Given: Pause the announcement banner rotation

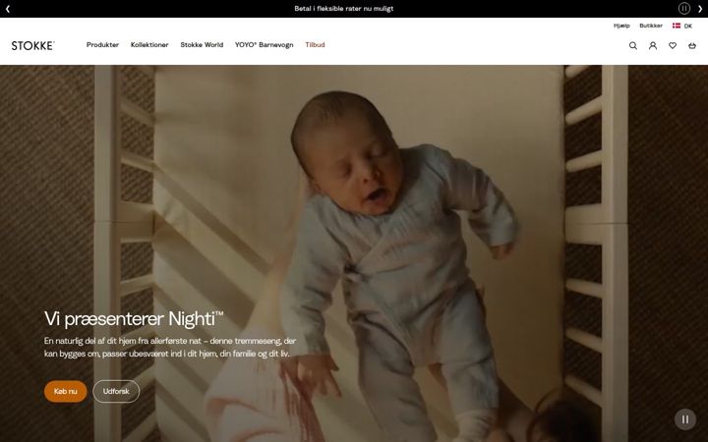Looking at the screenshot, I should click(684, 8).
